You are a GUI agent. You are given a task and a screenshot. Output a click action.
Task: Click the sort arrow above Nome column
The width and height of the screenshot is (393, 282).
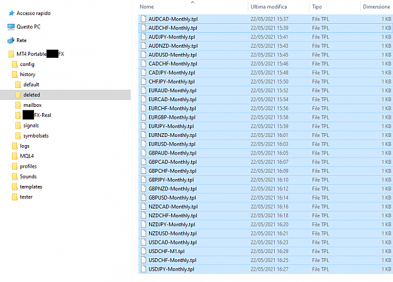[192, 3]
